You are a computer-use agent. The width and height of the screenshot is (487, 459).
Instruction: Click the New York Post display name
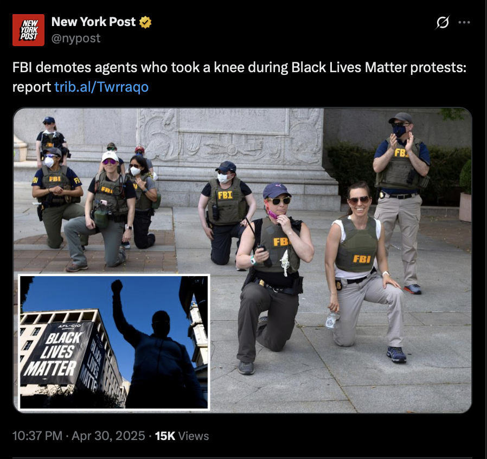(93, 22)
